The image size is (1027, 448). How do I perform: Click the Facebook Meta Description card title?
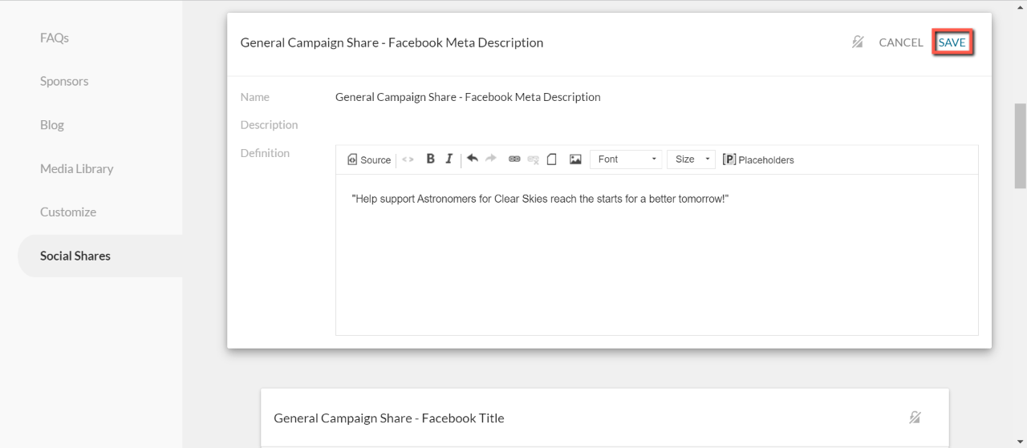(392, 42)
